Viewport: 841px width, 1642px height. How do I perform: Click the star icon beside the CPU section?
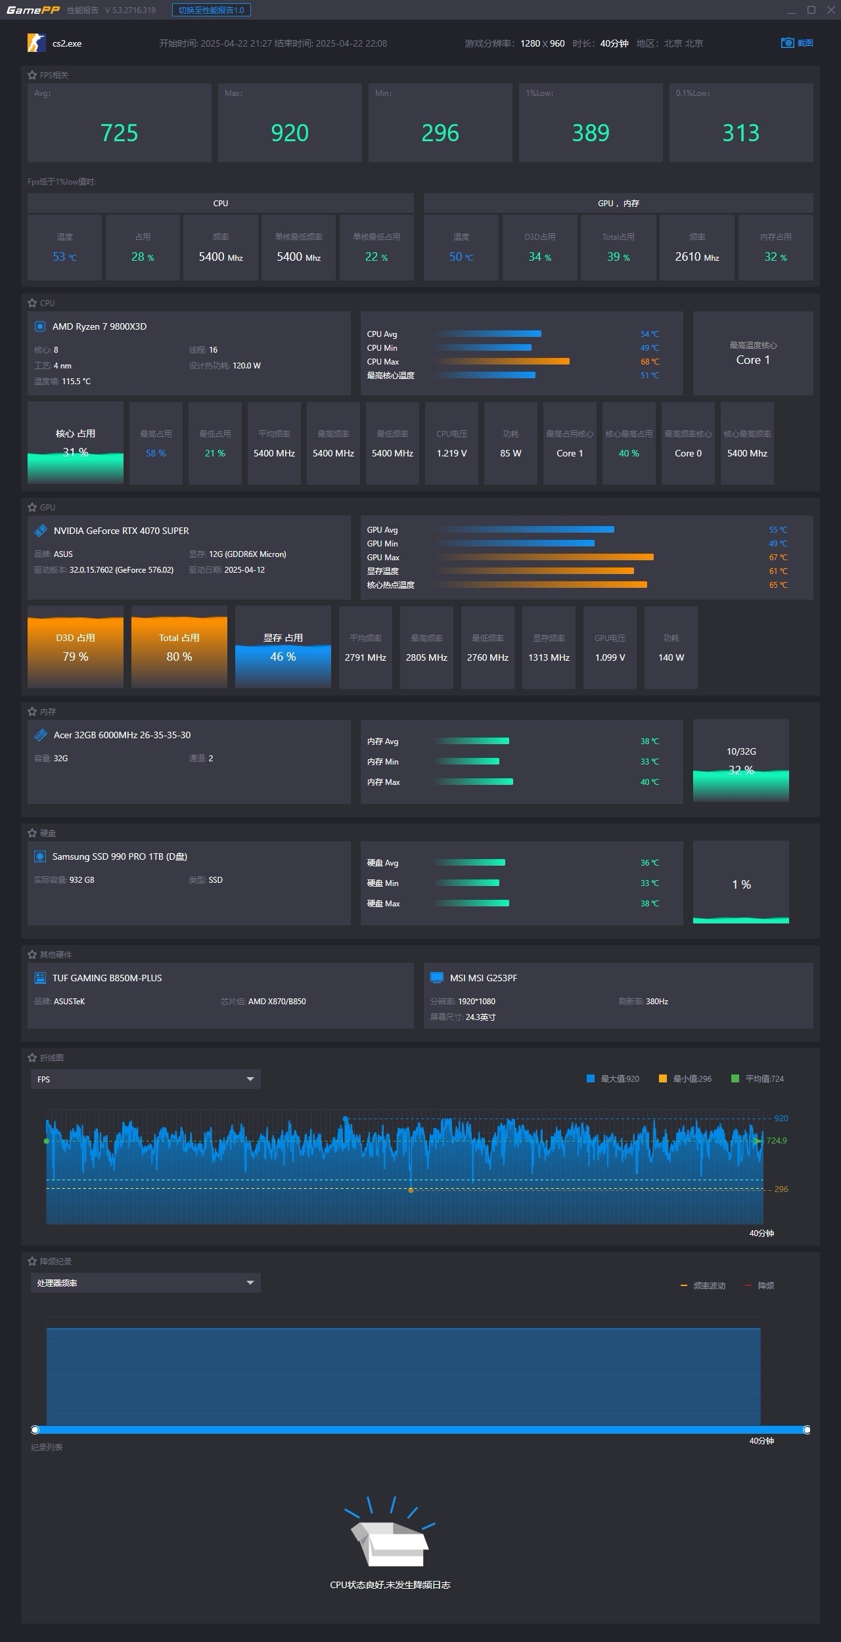(x=32, y=303)
